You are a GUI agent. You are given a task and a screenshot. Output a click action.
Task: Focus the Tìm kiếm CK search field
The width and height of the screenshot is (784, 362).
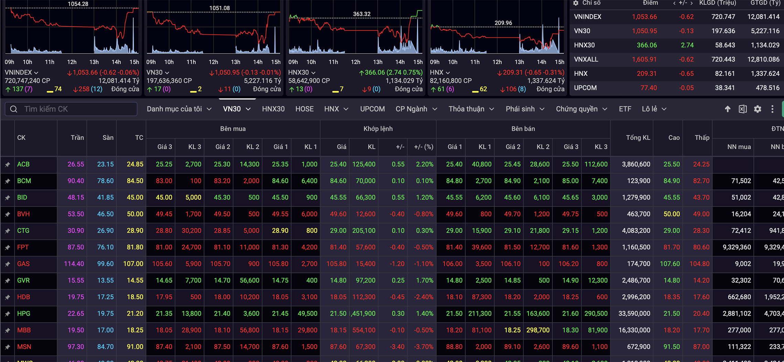point(78,109)
